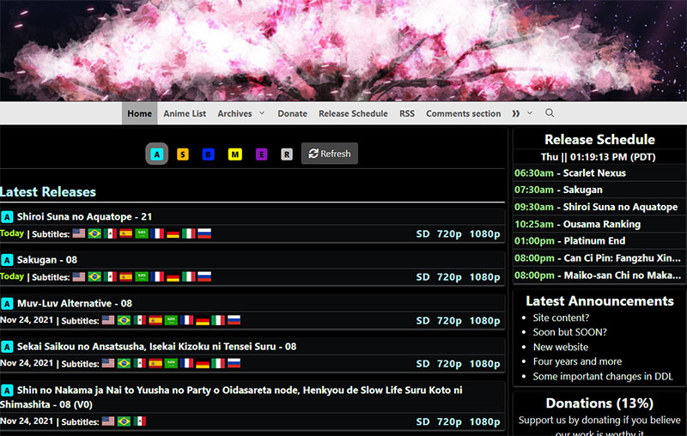Open 1080p link for Sakugan - 08

pyautogui.click(x=484, y=277)
